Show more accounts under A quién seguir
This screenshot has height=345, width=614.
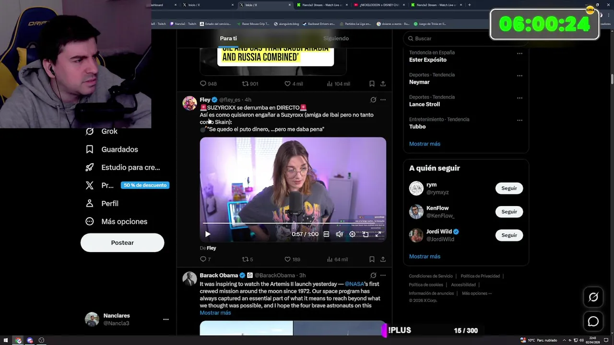coord(425,256)
